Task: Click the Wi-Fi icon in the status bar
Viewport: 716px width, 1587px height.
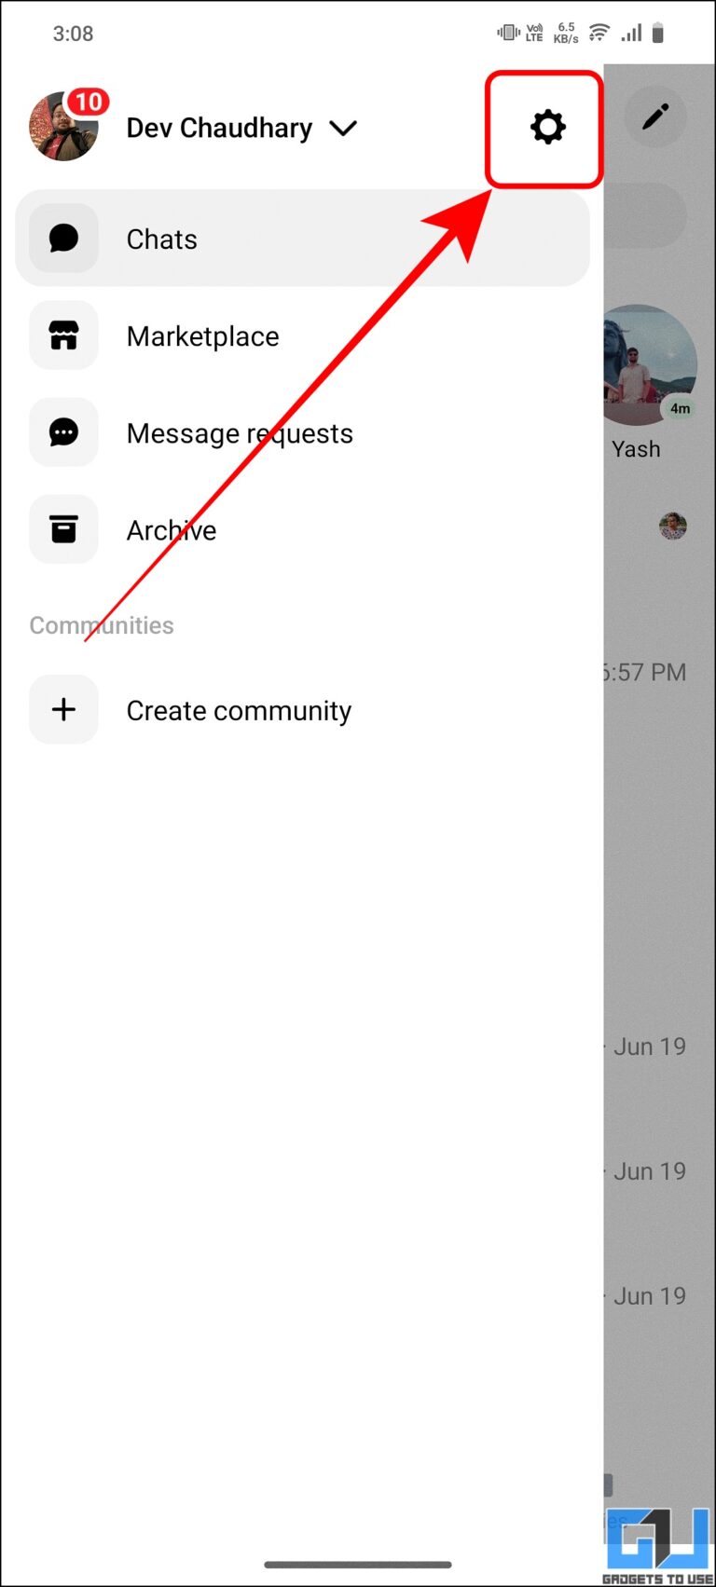Action: (598, 31)
